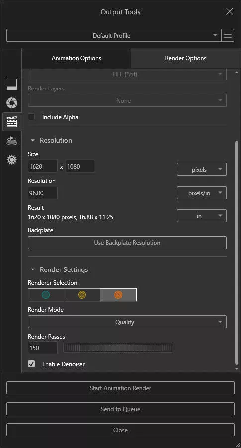
Task: Select the sun study sidebar icon
Action: pyautogui.click(x=12, y=160)
